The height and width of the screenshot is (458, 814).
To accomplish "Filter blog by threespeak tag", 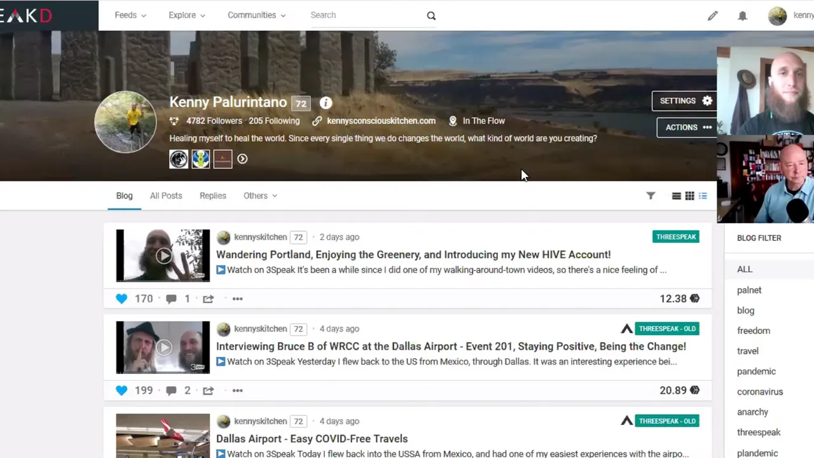I will tap(759, 433).
